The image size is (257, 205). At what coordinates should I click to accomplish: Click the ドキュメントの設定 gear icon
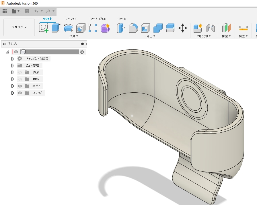click(x=20, y=59)
